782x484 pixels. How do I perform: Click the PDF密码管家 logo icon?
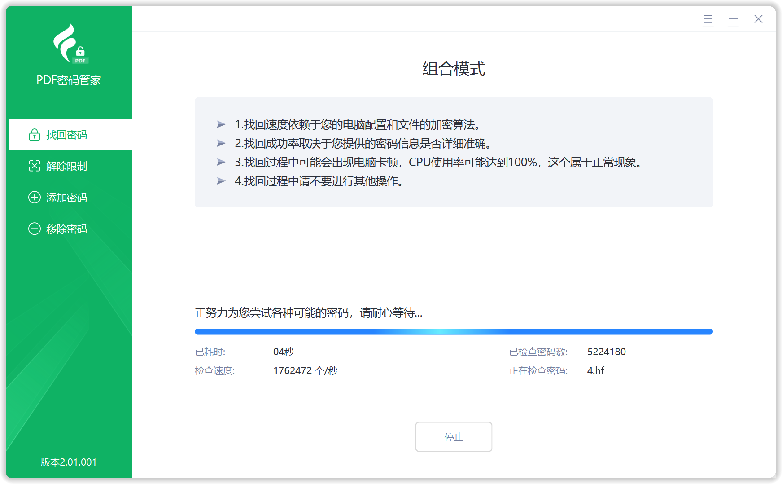tap(70, 44)
